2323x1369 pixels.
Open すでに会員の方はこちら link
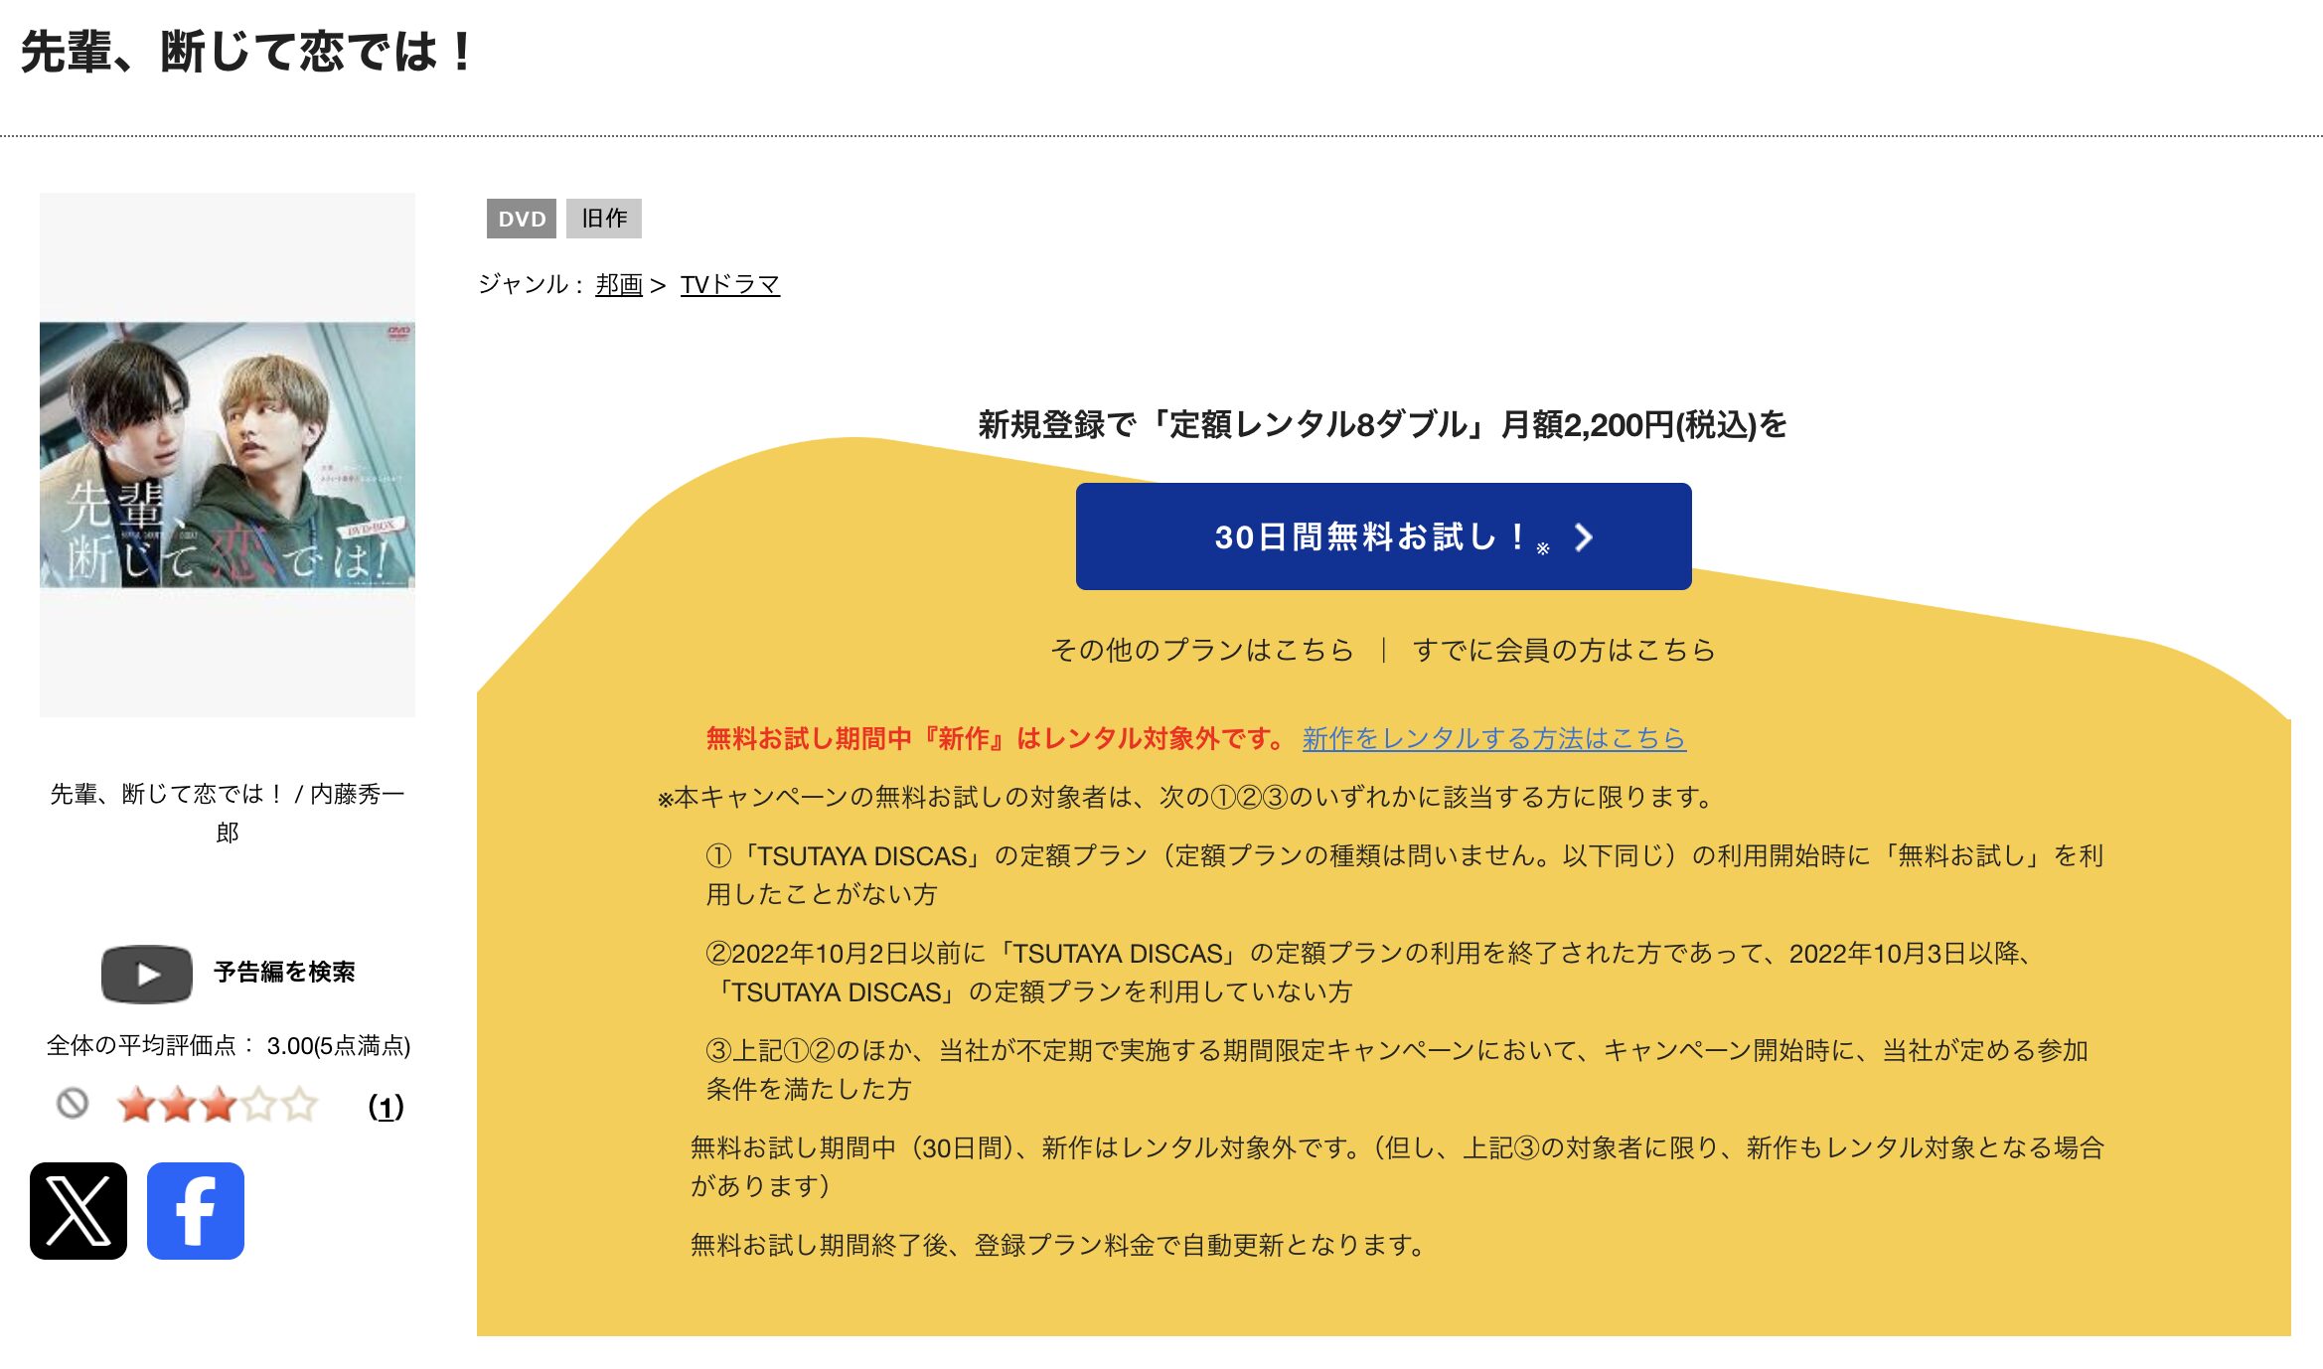pyautogui.click(x=1564, y=650)
